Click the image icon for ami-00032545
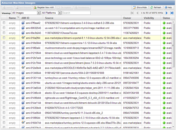 point(23,28)
